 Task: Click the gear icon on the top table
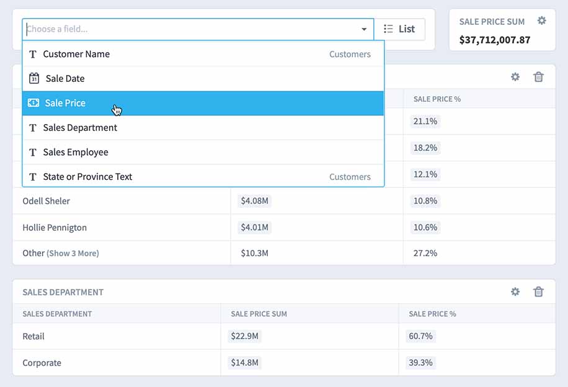(x=515, y=77)
